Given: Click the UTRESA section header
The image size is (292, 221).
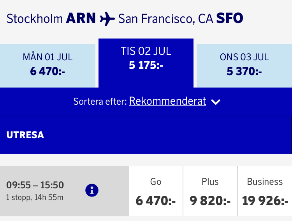Looking at the screenshot, I should [25, 135].
